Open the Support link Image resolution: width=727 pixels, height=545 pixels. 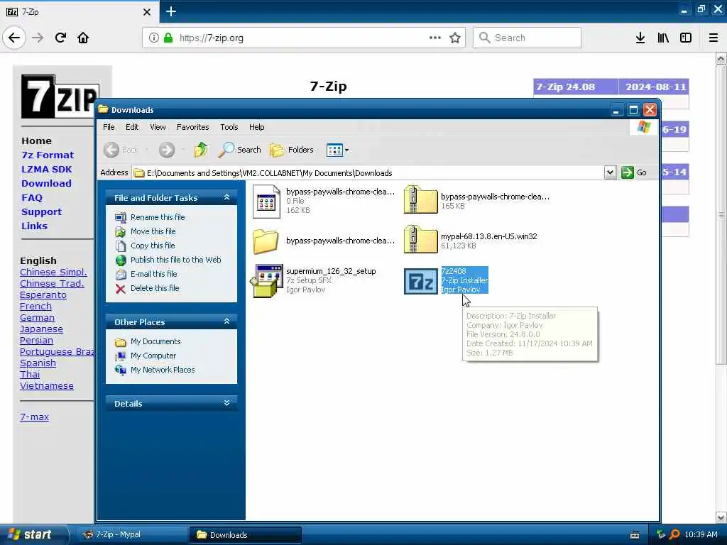(41, 211)
